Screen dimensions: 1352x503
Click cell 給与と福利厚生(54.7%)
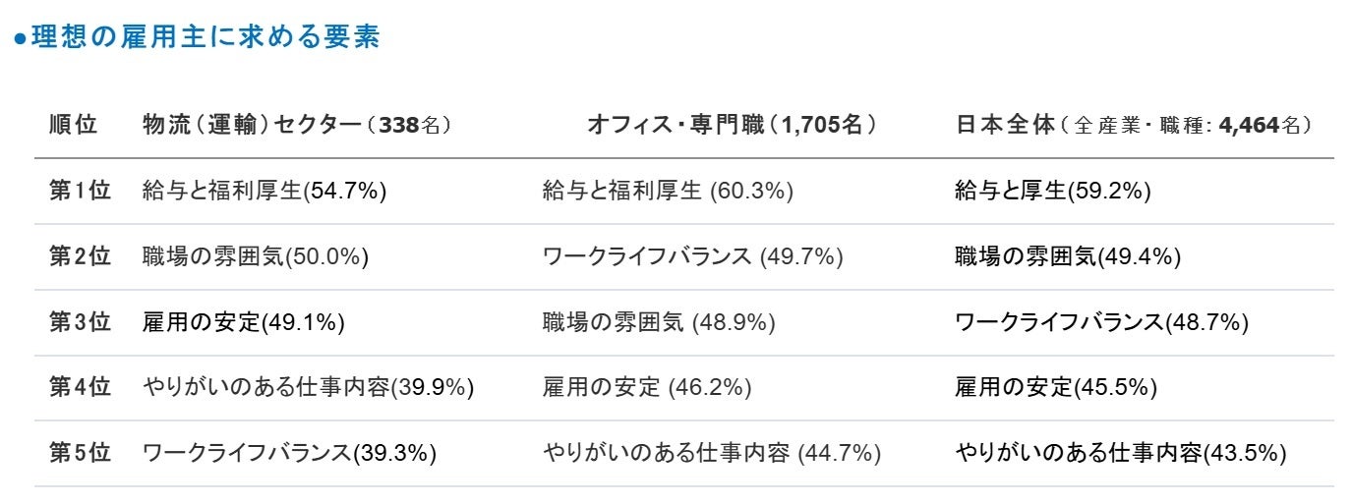pyautogui.click(x=265, y=191)
